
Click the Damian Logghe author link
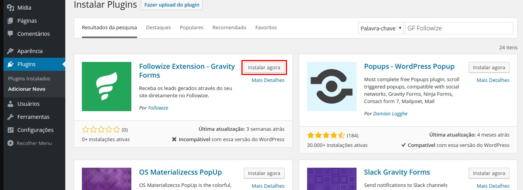coord(390,113)
